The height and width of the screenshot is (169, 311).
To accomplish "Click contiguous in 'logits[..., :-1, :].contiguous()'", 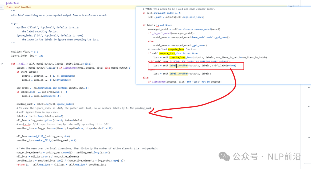I will [67, 76].
